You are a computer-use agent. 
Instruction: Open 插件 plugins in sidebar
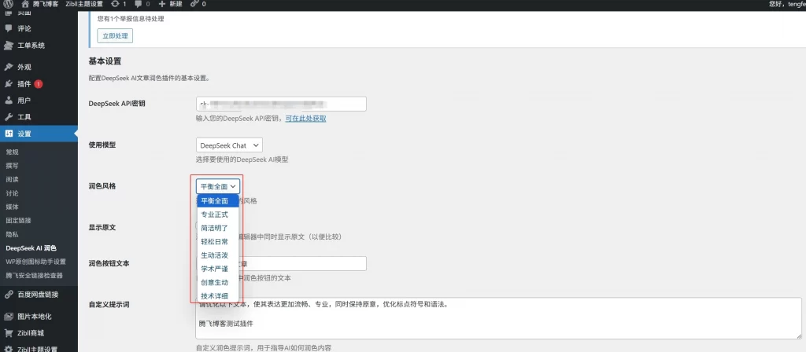(x=24, y=83)
